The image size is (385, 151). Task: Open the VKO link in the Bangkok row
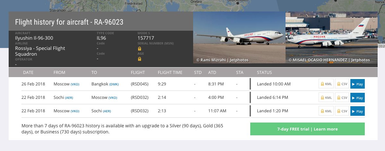75,84
